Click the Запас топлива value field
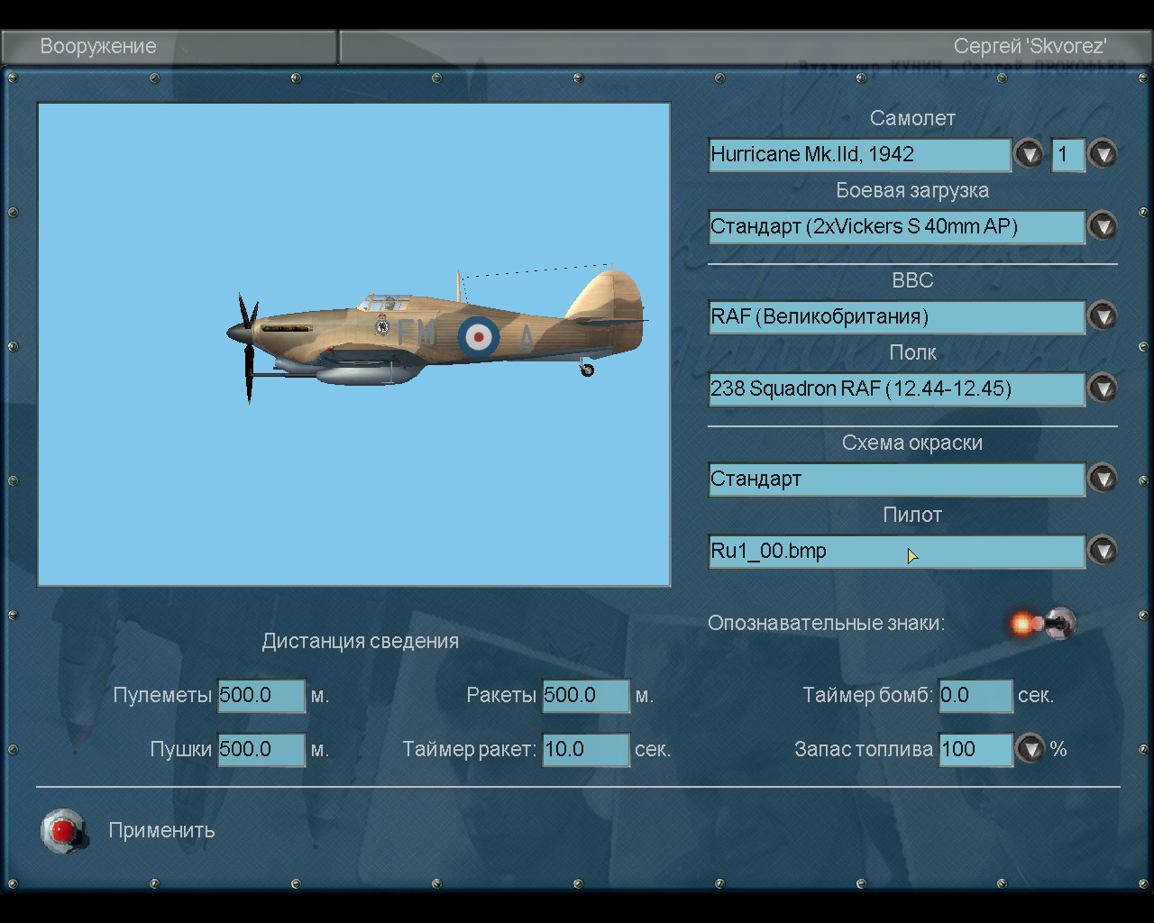Screen dimensions: 1154x923 point(975,749)
